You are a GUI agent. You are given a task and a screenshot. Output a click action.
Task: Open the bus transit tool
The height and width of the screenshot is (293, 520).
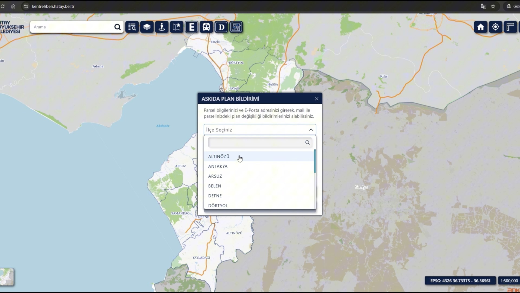[206, 27]
